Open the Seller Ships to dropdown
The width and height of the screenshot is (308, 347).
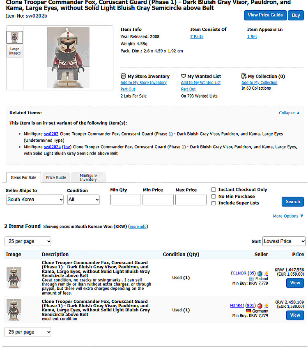[34, 200]
